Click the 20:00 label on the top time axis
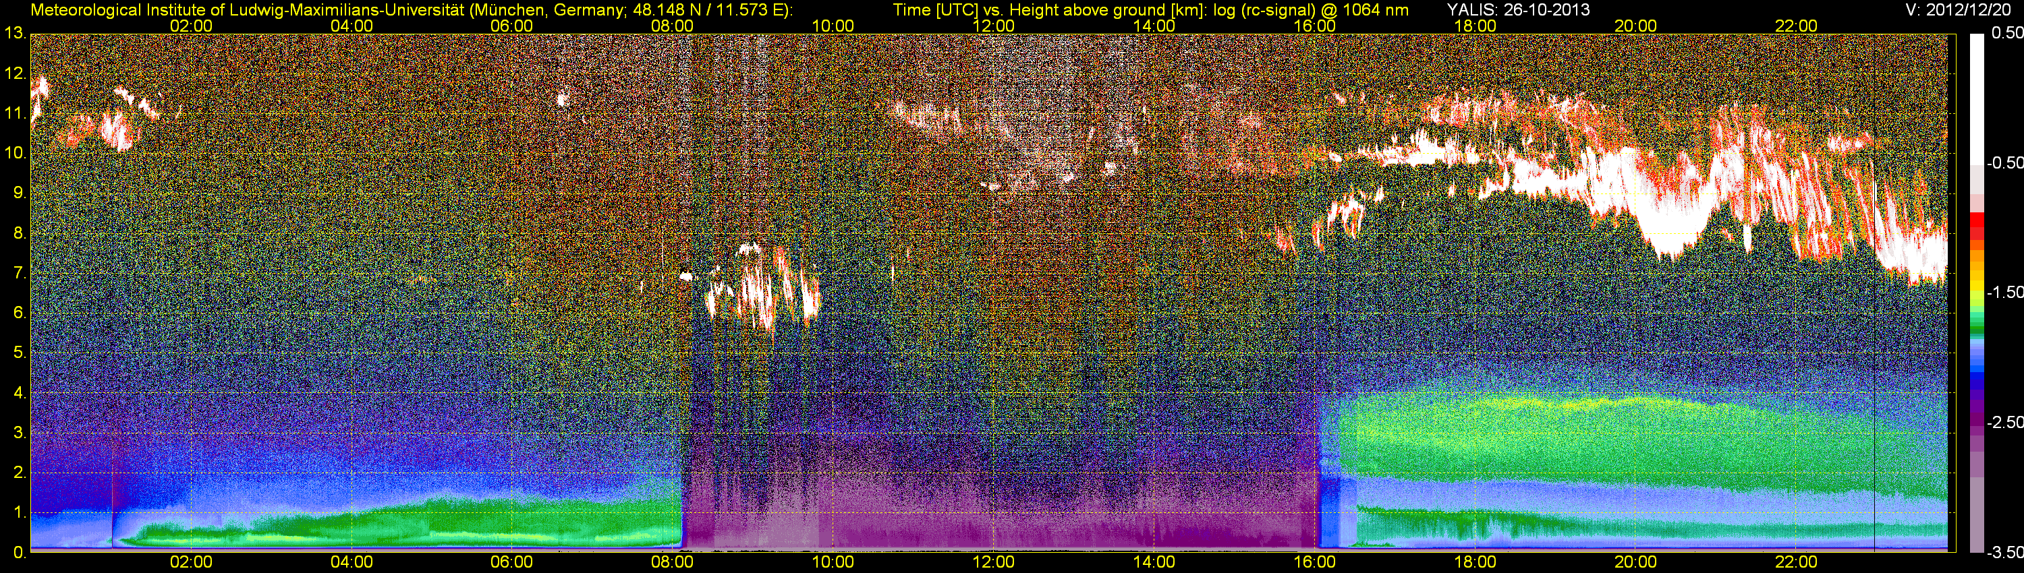The height and width of the screenshot is (573, 2024). pos(1636,26)
